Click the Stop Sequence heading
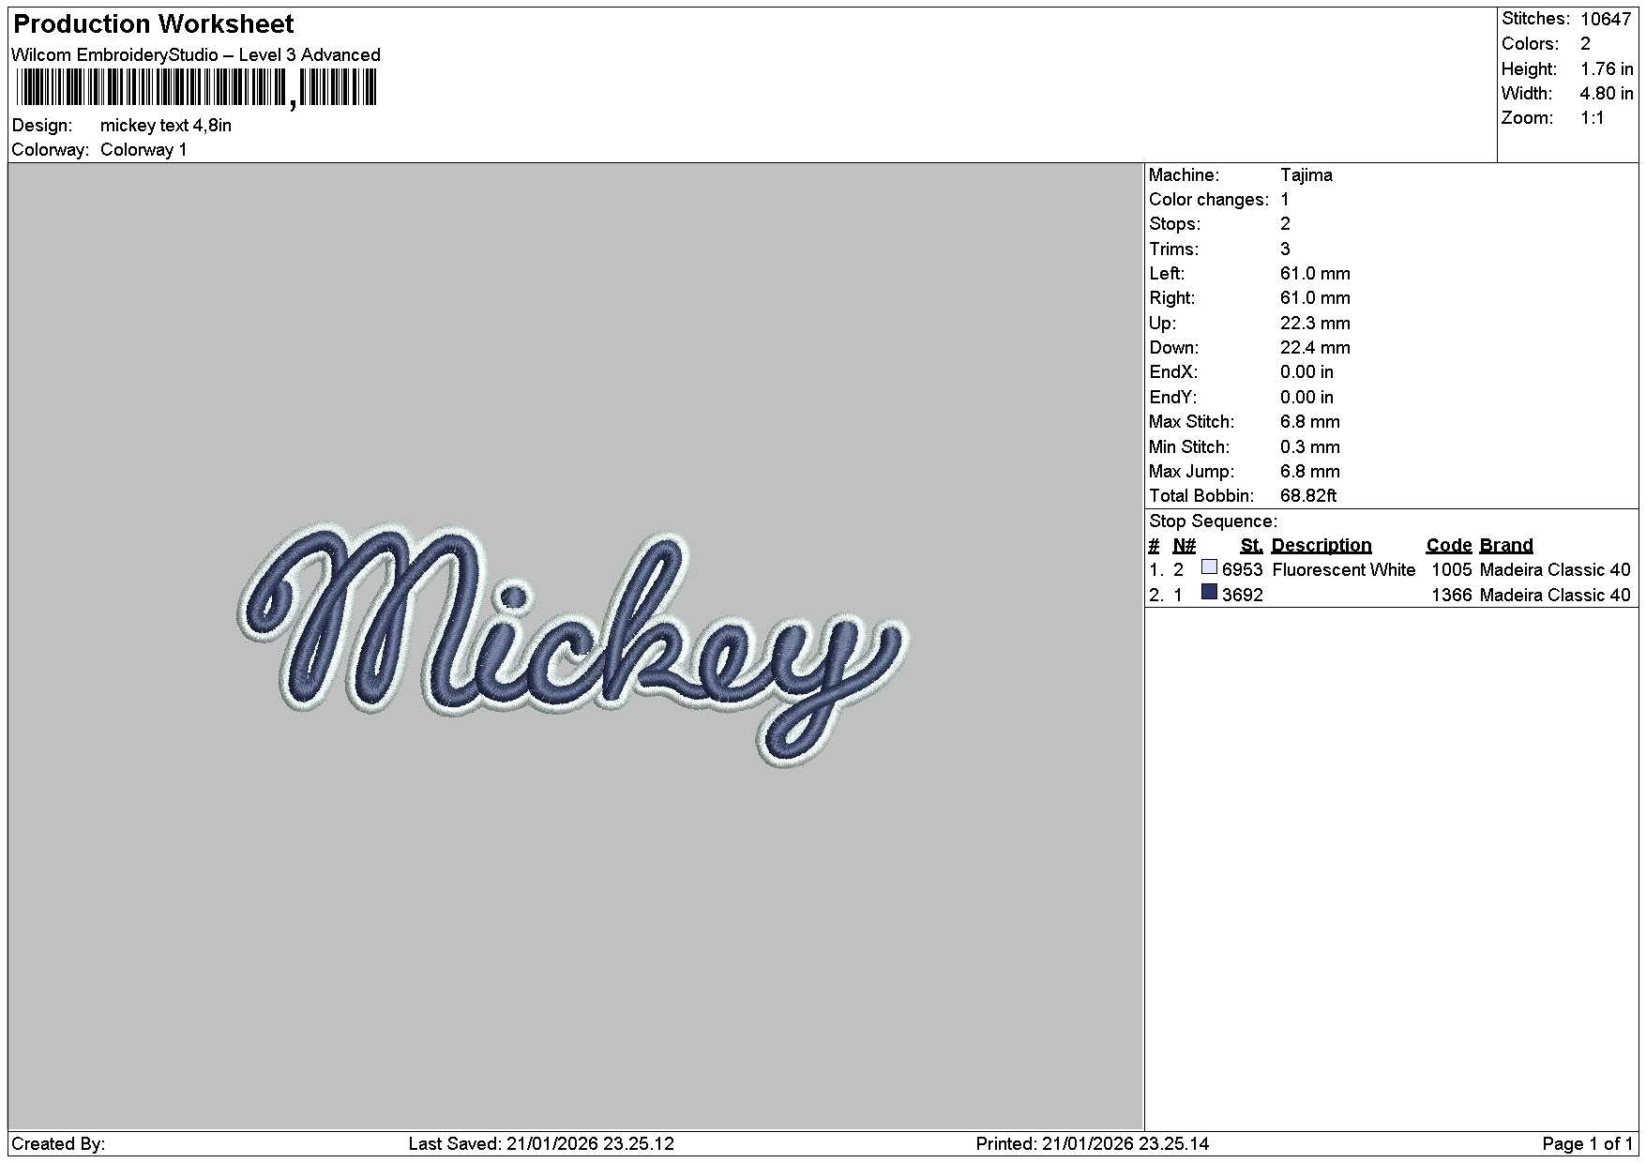This screenshot has width=1646, height=1163. pos(1213,521)
